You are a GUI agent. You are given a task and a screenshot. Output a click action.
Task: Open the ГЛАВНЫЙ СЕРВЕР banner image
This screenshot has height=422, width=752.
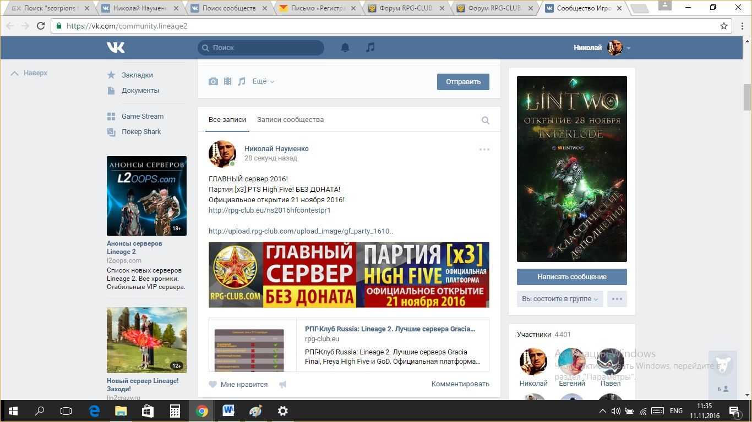(x=349, y=275)
